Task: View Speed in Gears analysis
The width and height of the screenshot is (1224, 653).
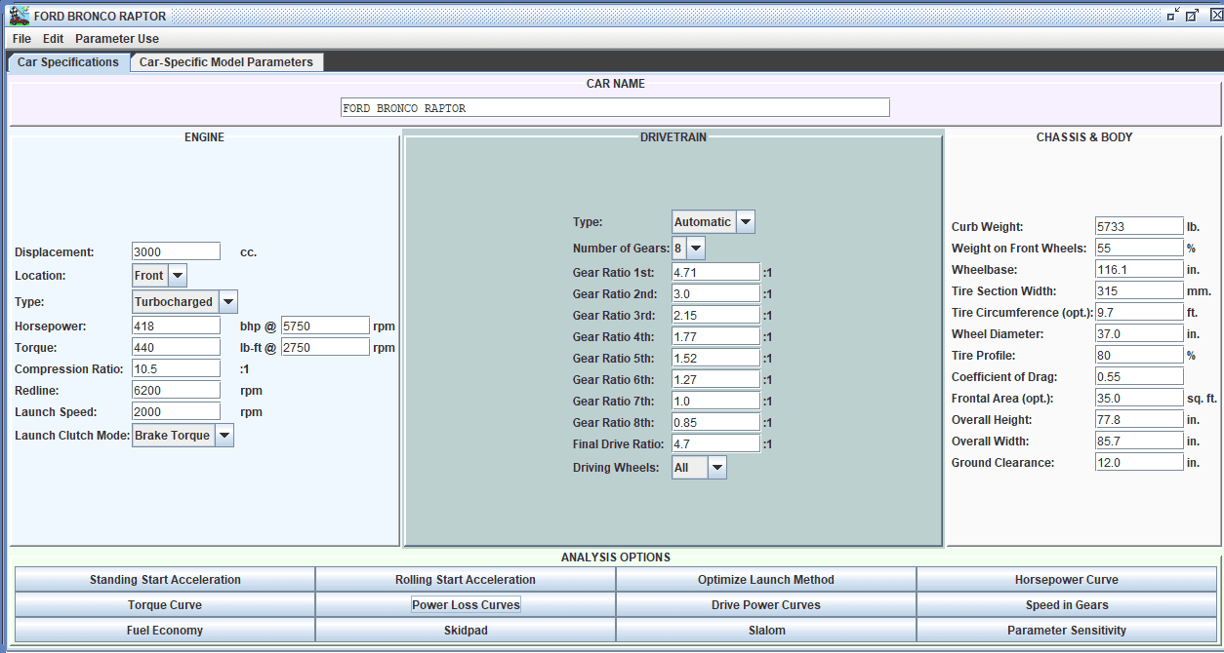Action: [1067, 605]
